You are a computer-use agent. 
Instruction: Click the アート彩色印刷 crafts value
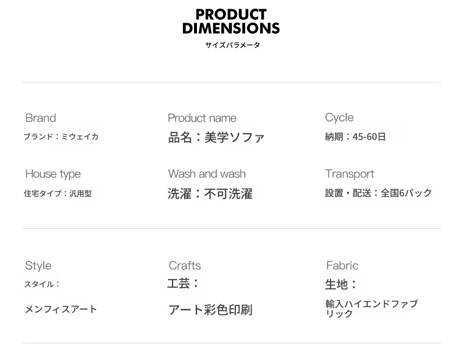(210, 310)
